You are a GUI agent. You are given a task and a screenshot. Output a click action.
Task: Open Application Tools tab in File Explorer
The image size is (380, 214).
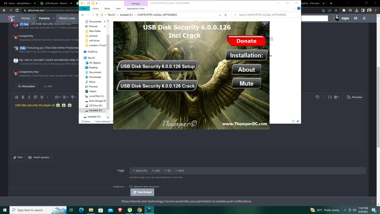coord(135,8)
